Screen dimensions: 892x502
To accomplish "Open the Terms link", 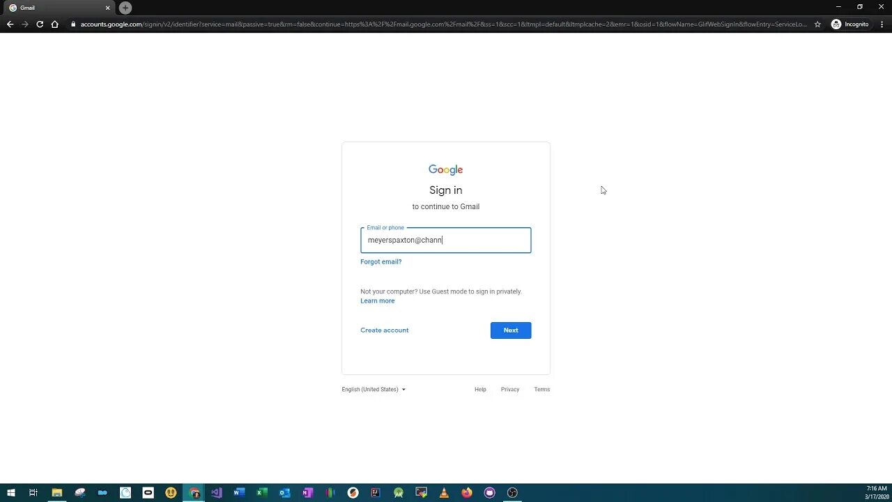I will [542, 389].
